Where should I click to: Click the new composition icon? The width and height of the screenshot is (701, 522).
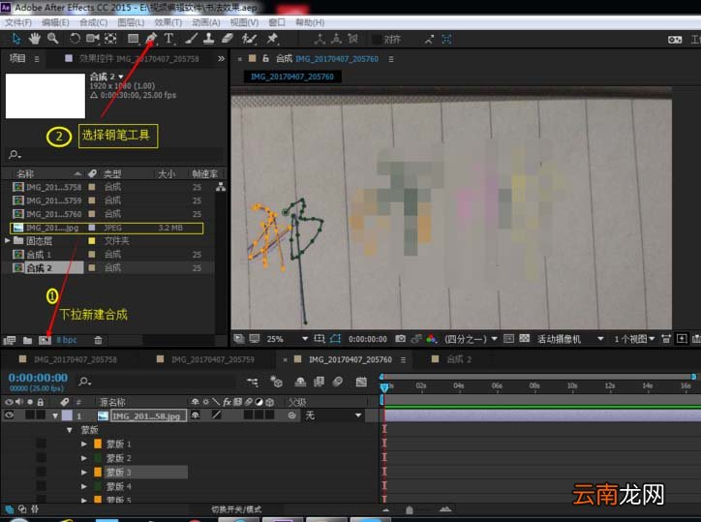[45, 340]
